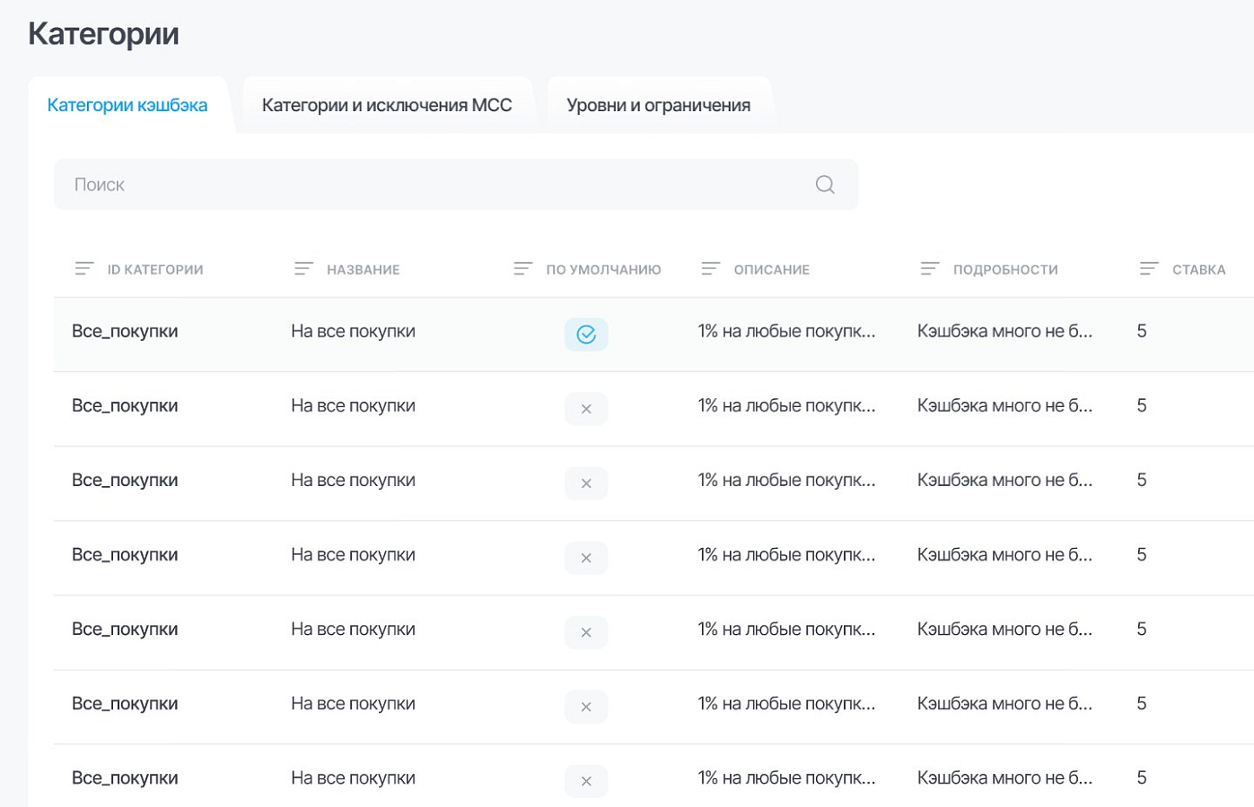Click the sort icon beside НАЗВАНИЕ
The image size is (1254, 807).
[303, 269]
